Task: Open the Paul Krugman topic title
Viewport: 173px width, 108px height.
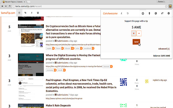Action: (81, 86)
